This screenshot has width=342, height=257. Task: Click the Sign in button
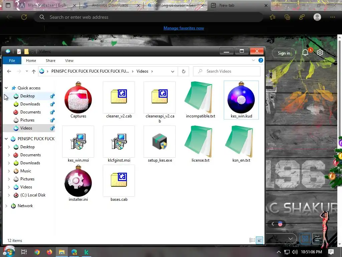tap(284, 53)
